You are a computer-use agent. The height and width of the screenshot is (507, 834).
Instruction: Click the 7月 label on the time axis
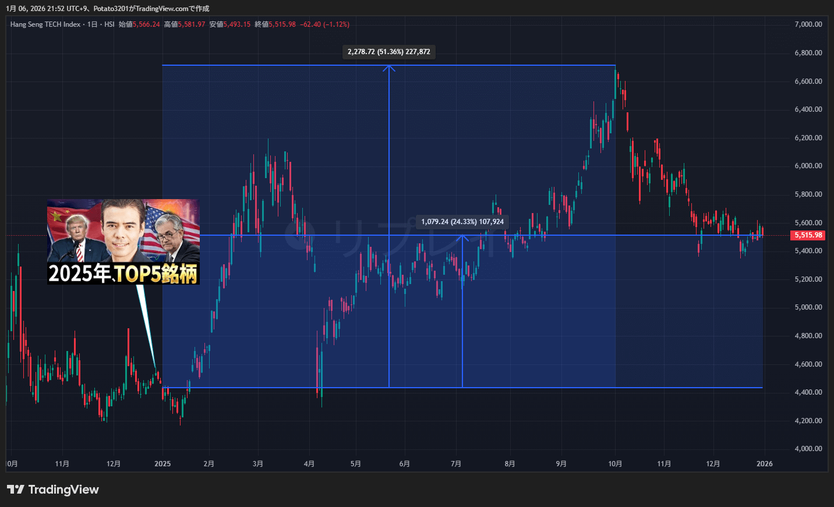(456, 464)
